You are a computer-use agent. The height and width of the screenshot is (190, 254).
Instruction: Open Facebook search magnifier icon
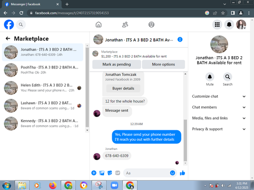[x=21, y=25]
